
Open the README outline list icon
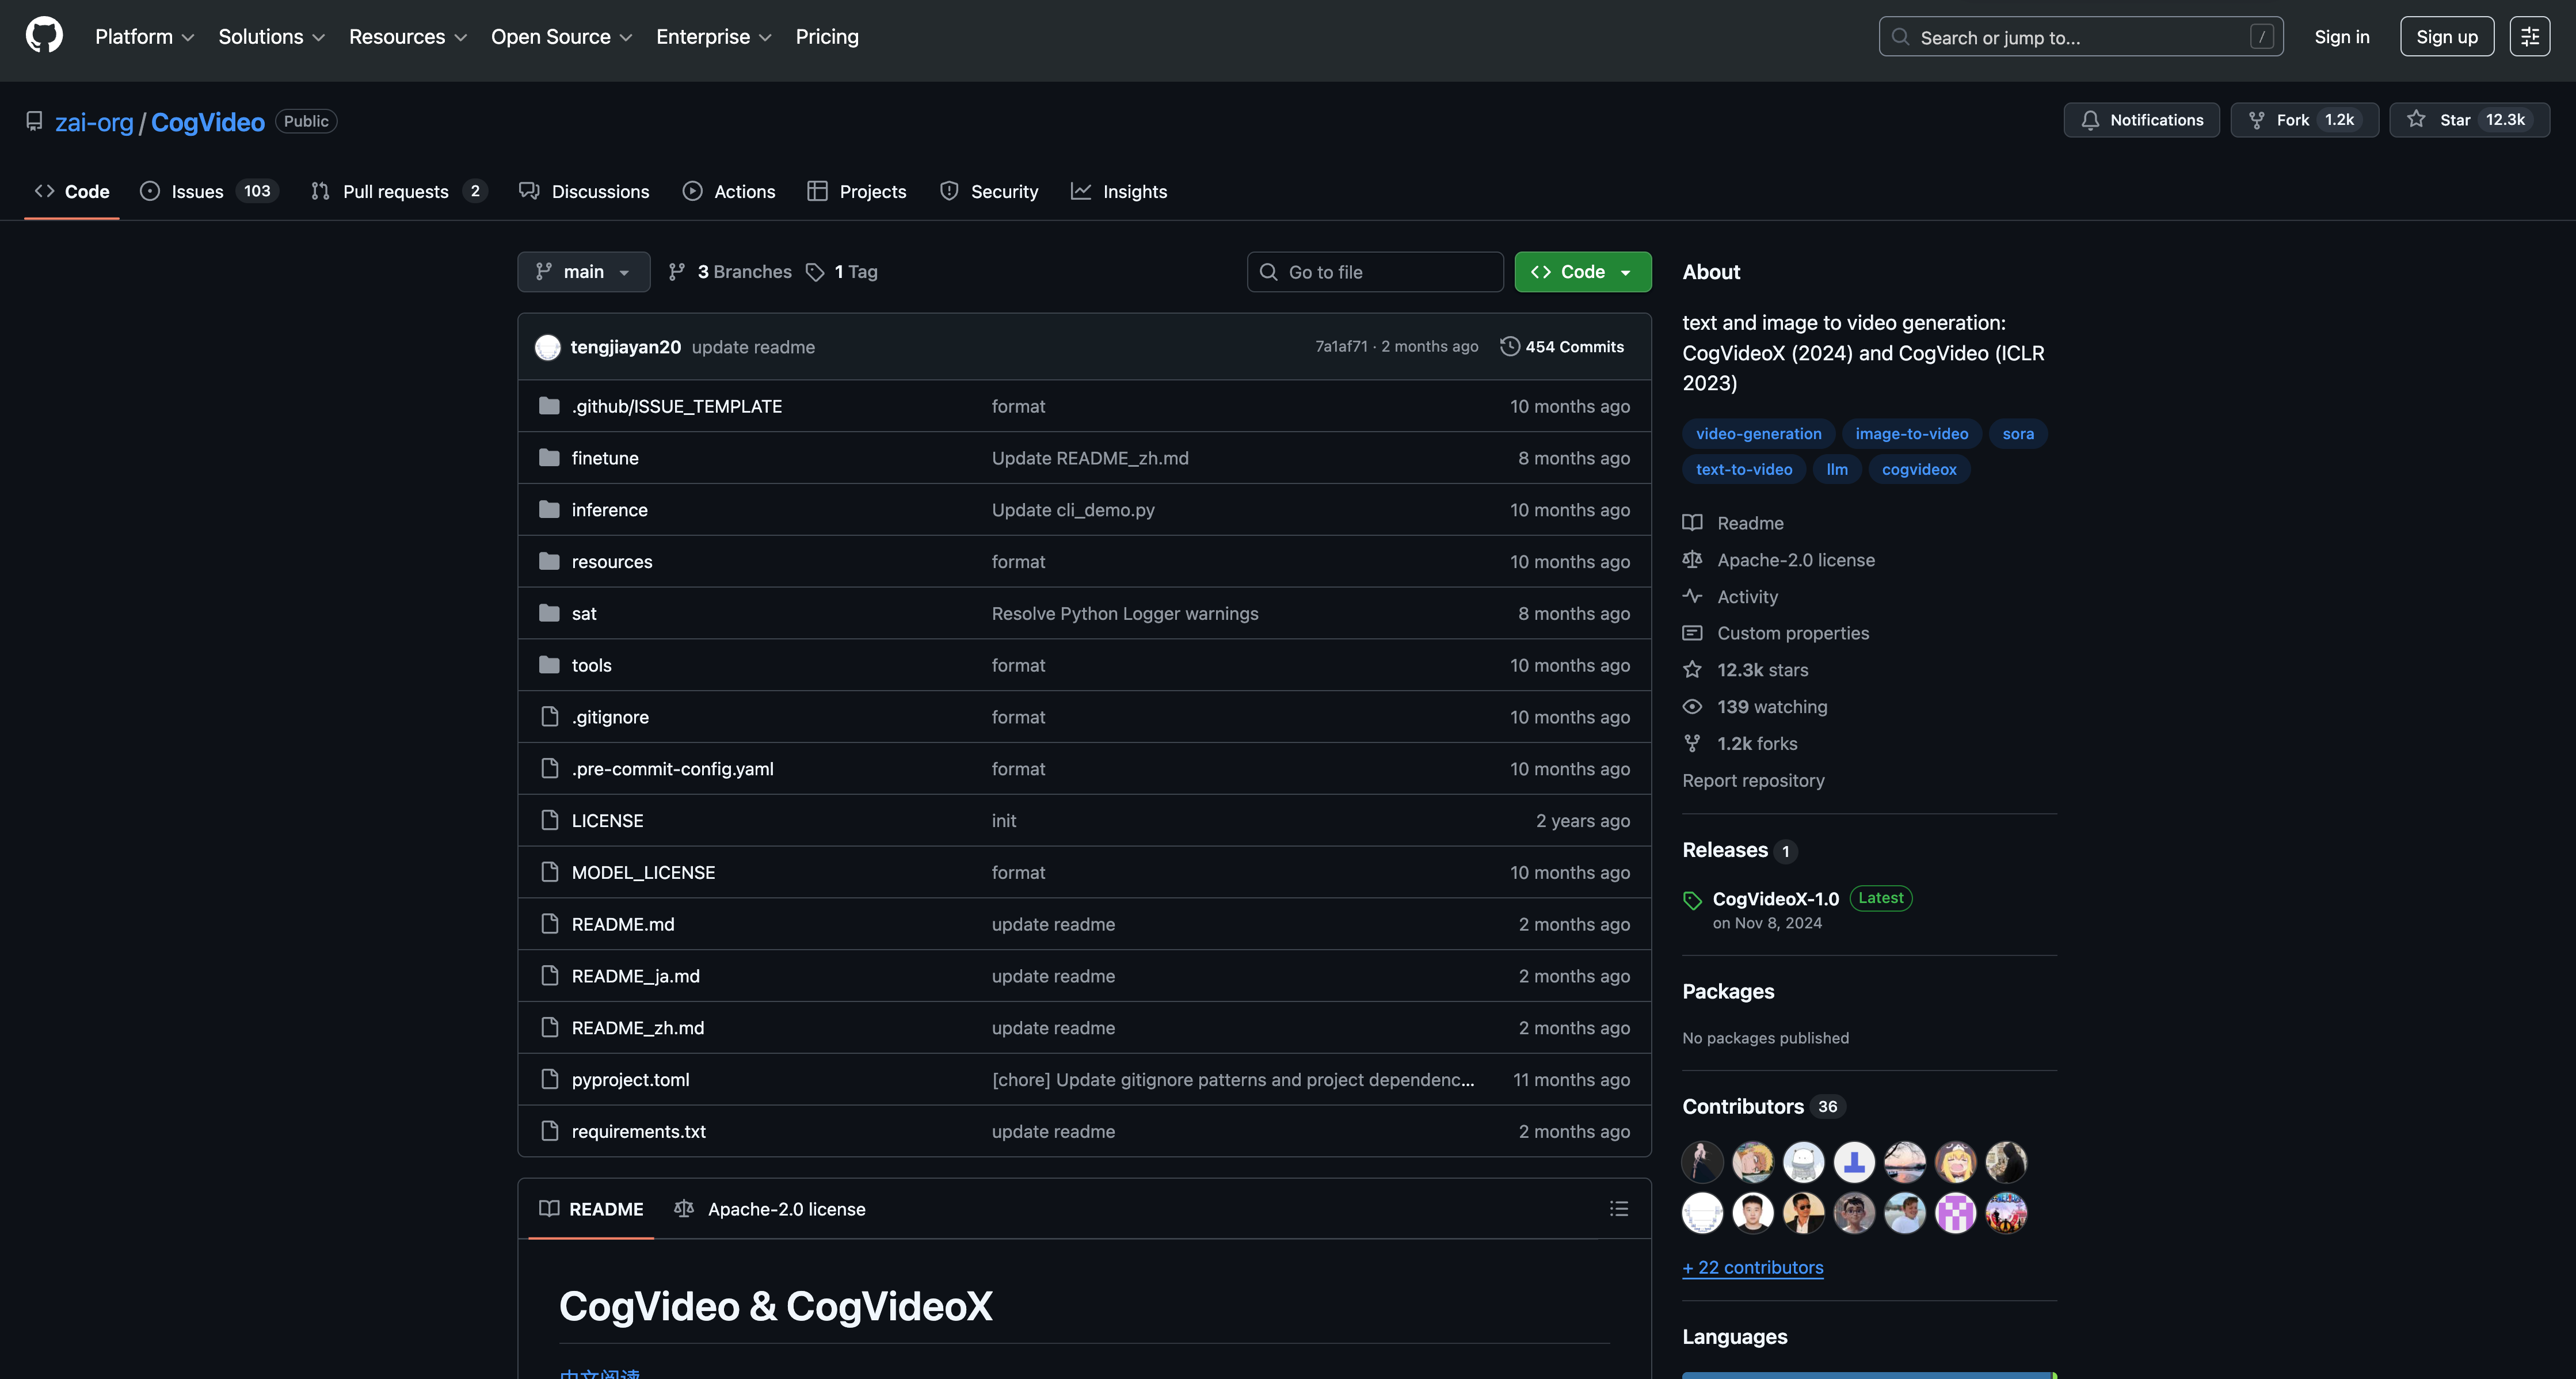(1618, 1208)
